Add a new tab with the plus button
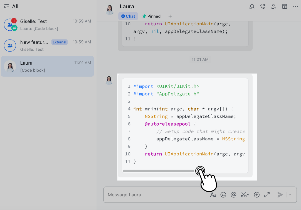 [x=170, y=16]
